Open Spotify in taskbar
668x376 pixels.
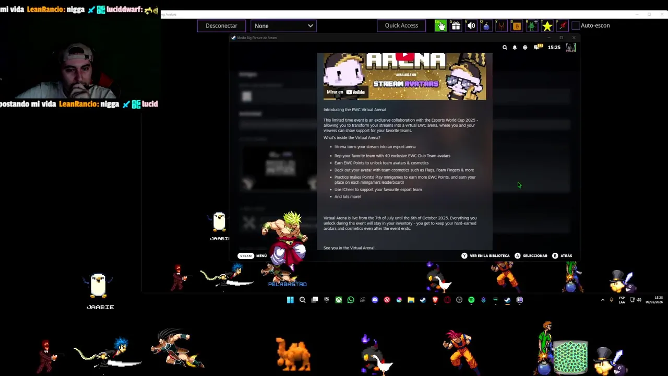tap(471, 300)
